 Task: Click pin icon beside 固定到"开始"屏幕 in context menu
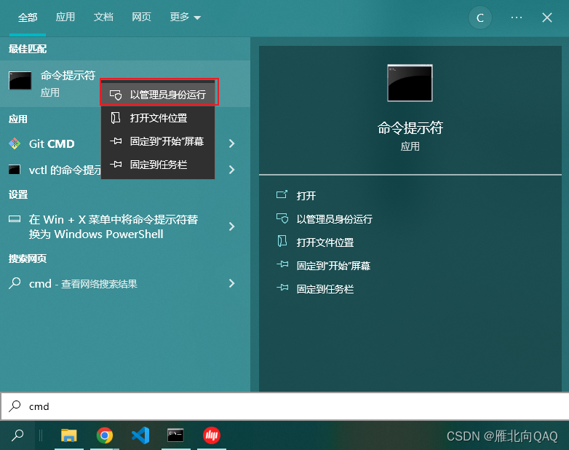point(116,141)
